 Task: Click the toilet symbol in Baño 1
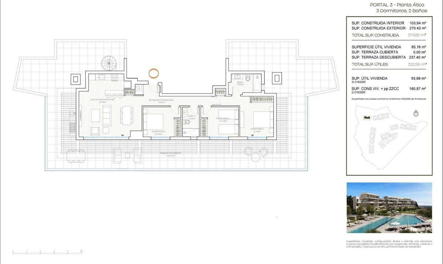click(x=248, y=78)
